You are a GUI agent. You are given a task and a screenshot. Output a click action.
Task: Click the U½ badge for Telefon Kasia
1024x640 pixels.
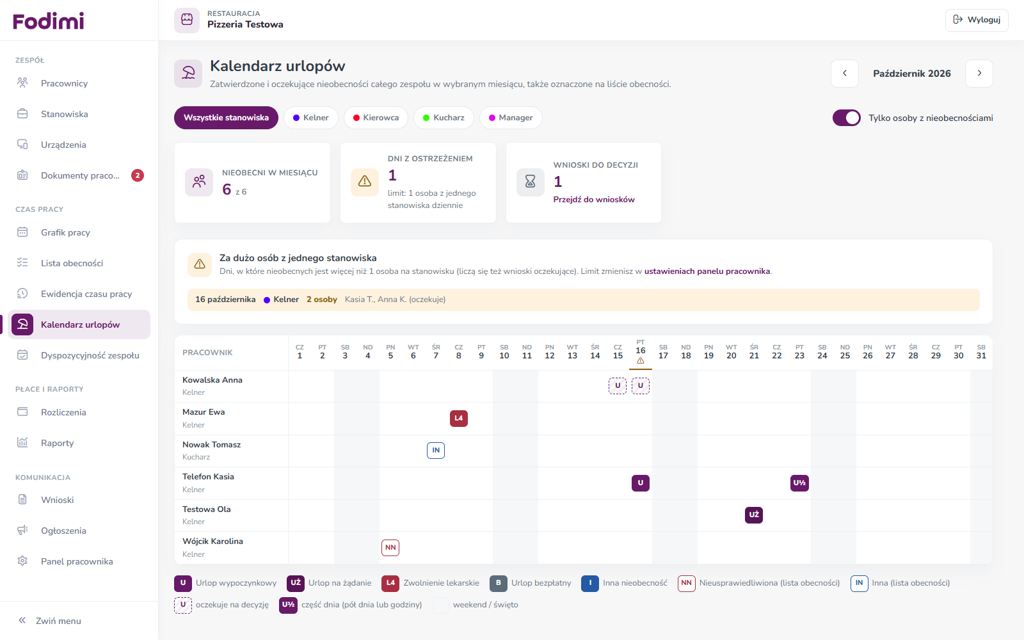(x=799, y=483)
